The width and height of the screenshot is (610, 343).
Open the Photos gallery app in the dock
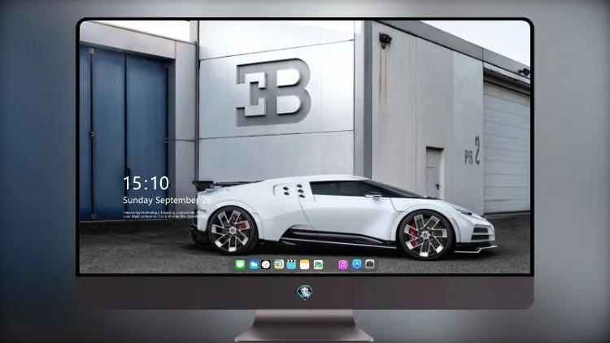click(x=318, y=265)
